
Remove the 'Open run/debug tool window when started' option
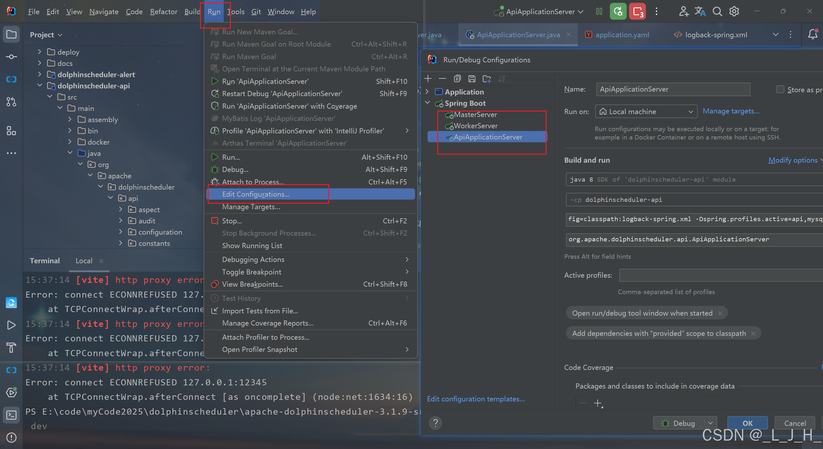click(x=720, y=313)
